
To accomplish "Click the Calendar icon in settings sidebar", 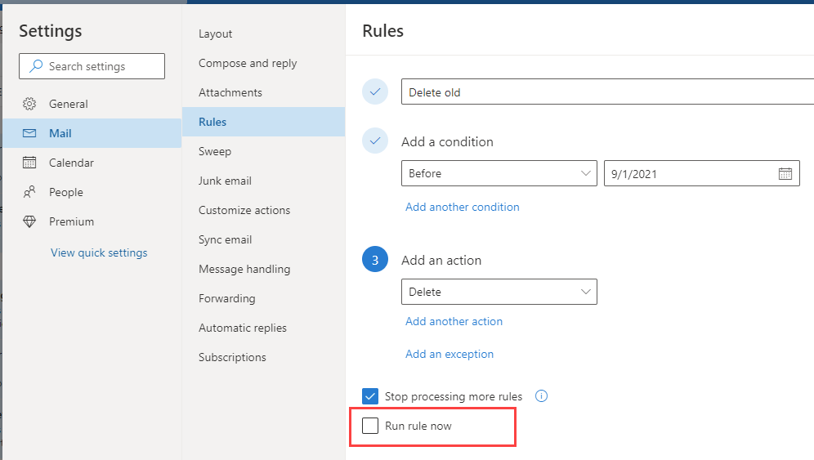I will (x=29, y=163).
